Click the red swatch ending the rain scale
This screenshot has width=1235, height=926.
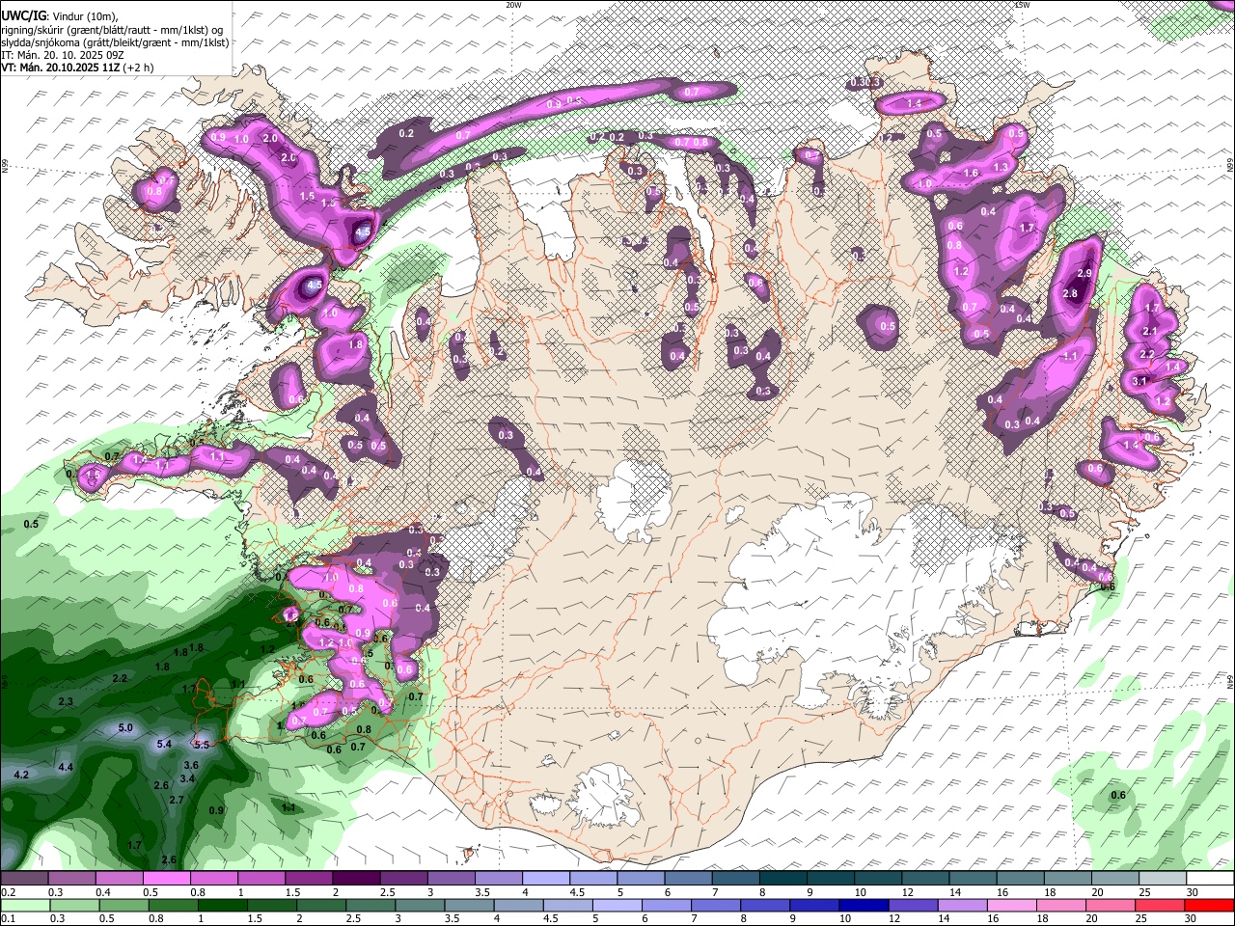coord(1210,906)
